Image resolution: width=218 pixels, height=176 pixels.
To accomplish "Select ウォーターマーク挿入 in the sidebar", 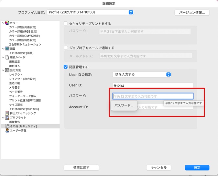I will point(23,96).
